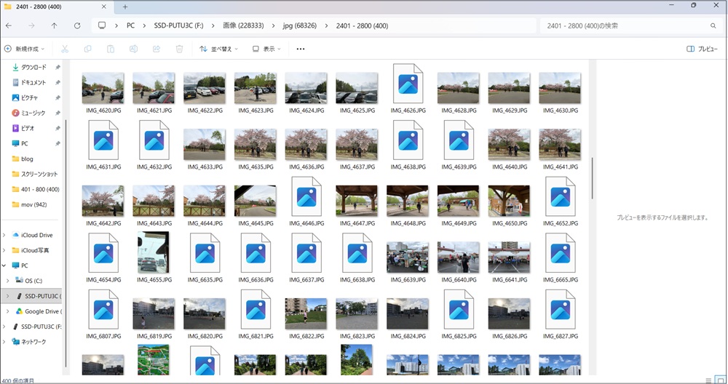The height and width of the screenshot is (384, 728).
Task: Go up one folder level
Action: click(x=55, y=25)
